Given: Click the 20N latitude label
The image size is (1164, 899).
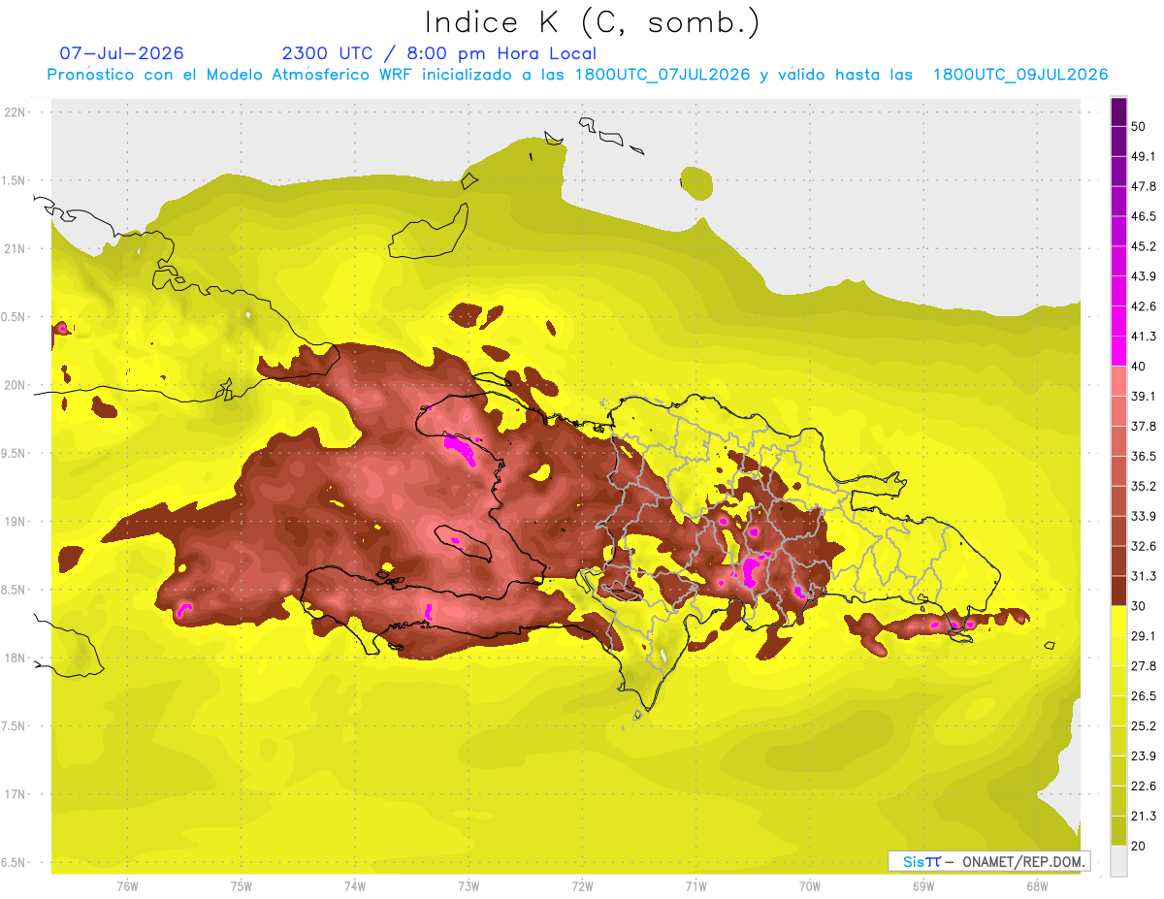Looking at the screenshot, I should click(15, 385).
